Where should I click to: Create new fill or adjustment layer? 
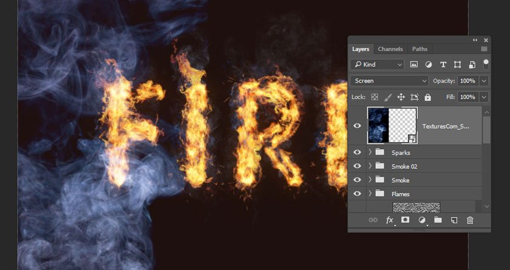click(422, 220)
